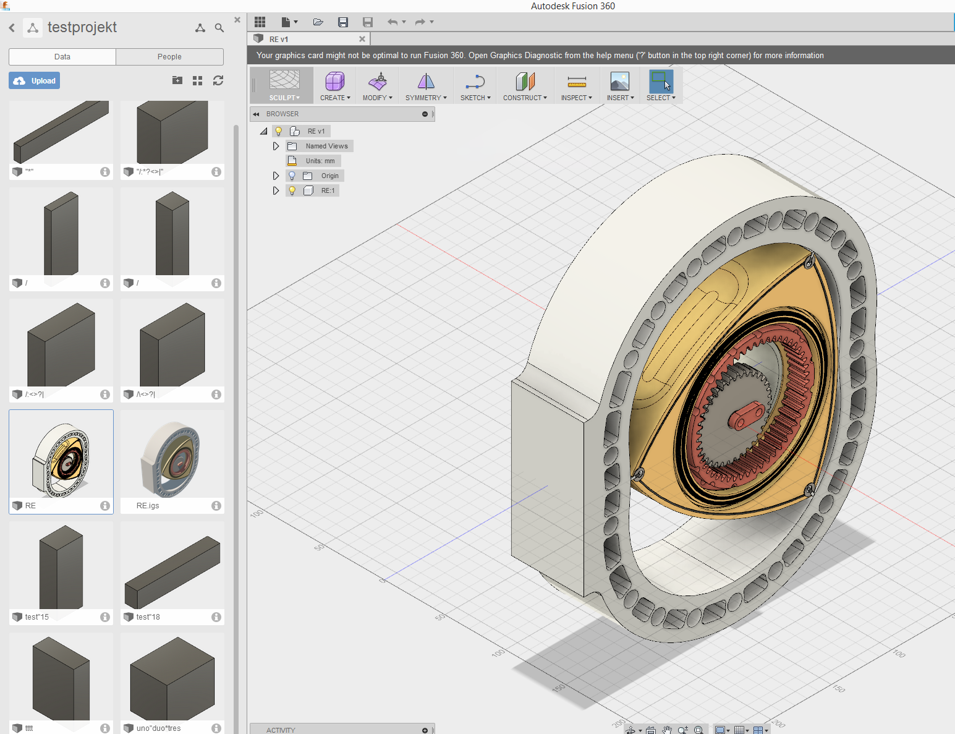
Task: Click the Create box icon
Action: tap(334, 81)
